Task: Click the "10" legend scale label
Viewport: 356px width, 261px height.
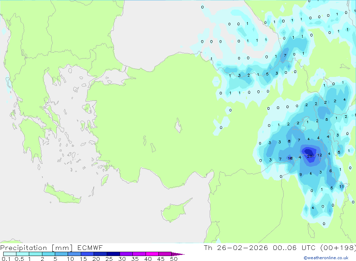Action: click(x=70, y=259)
